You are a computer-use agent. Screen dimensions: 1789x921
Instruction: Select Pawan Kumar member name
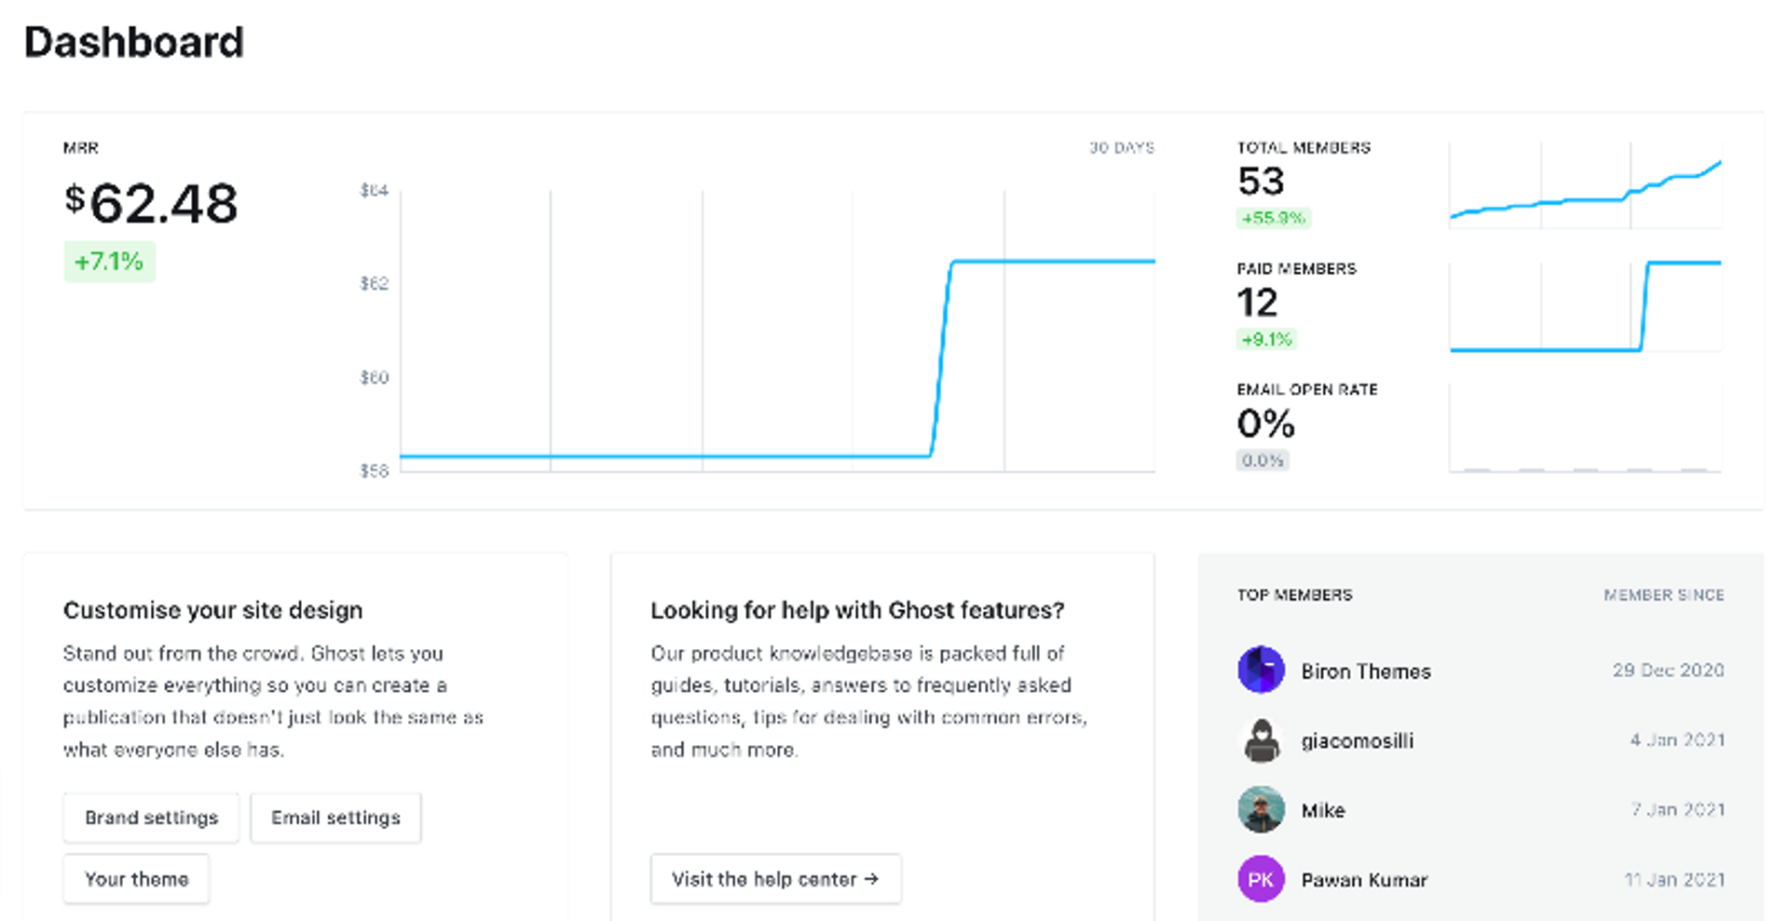click(1364, 880)
